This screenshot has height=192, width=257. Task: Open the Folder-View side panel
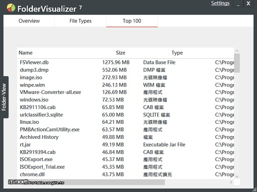click(4, 97)
